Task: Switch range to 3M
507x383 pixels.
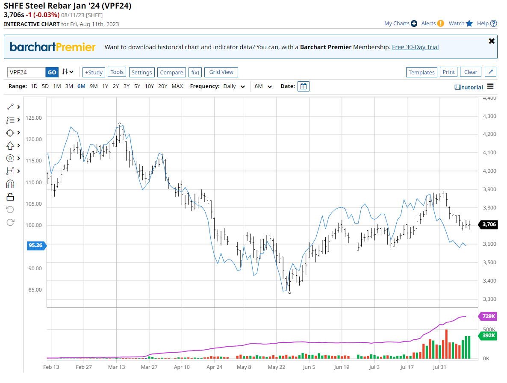Action: 69,86
